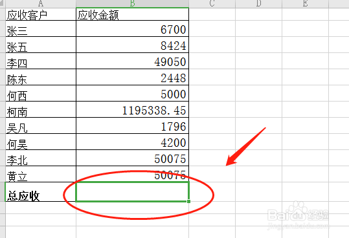Screen dimensions: 349x238
Task: Click the 应收金额 header cell
Action: (133, 14)
